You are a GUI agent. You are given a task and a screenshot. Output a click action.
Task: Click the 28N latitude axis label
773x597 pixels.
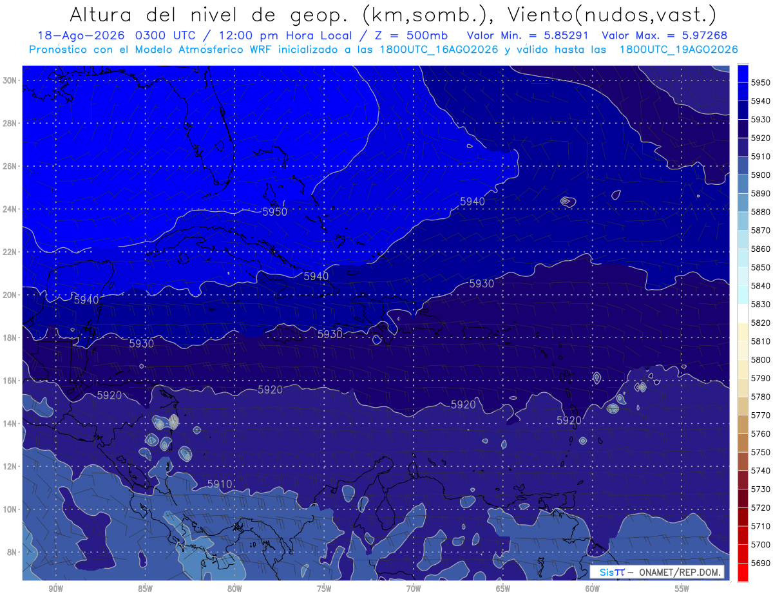pos(10,123)
